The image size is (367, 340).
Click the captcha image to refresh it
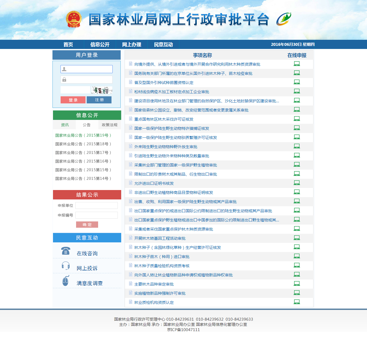coord(102,90)
